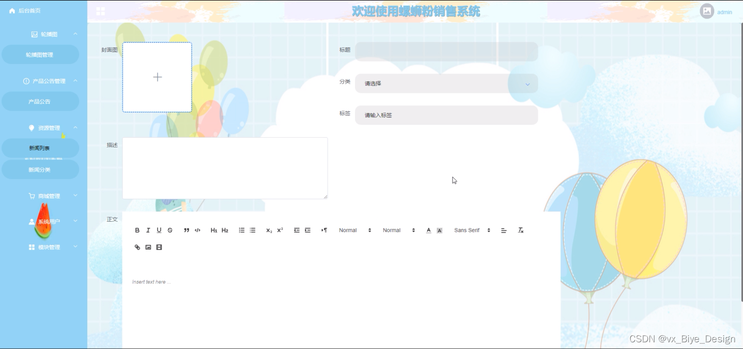This screenshot has width=743, height=349.
Task: Apply subscript formatting
Action: pos(269,230)
